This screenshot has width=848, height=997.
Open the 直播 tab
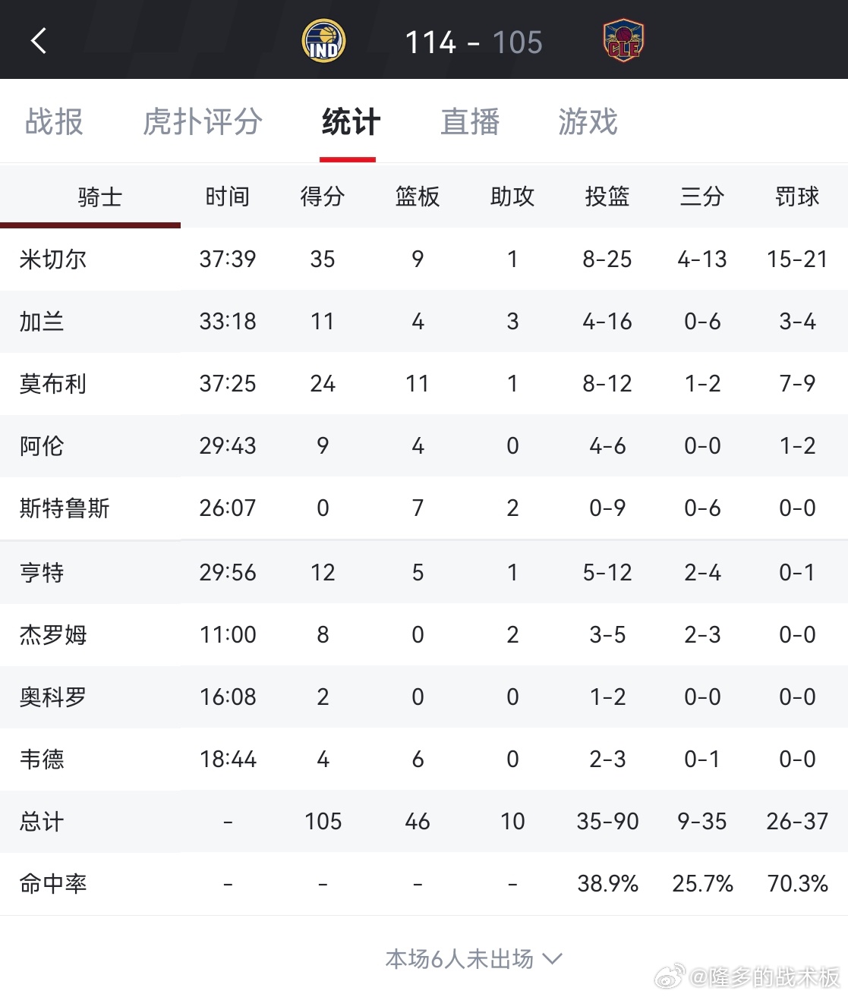[470, 122]
